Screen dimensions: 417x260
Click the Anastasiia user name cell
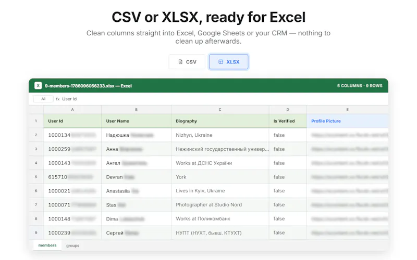(137, 191)
